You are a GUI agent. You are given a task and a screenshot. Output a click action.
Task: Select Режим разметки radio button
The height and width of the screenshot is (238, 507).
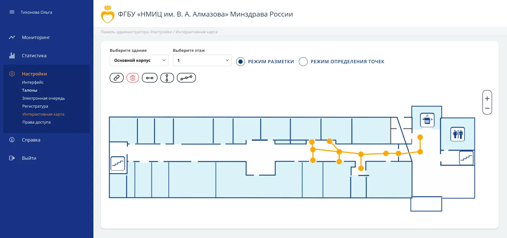click(x=240, y=61)
